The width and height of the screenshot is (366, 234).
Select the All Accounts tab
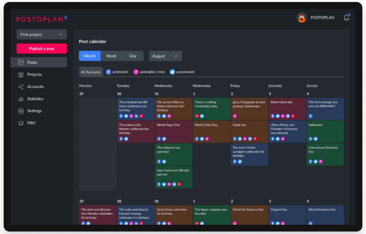tap(91, 72)
